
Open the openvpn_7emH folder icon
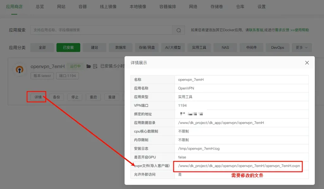pos(89,66)
